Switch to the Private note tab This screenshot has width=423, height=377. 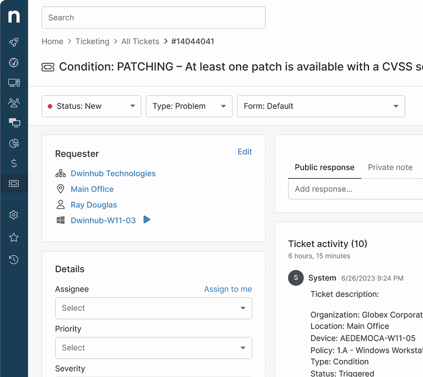click(x=390, y=168)
